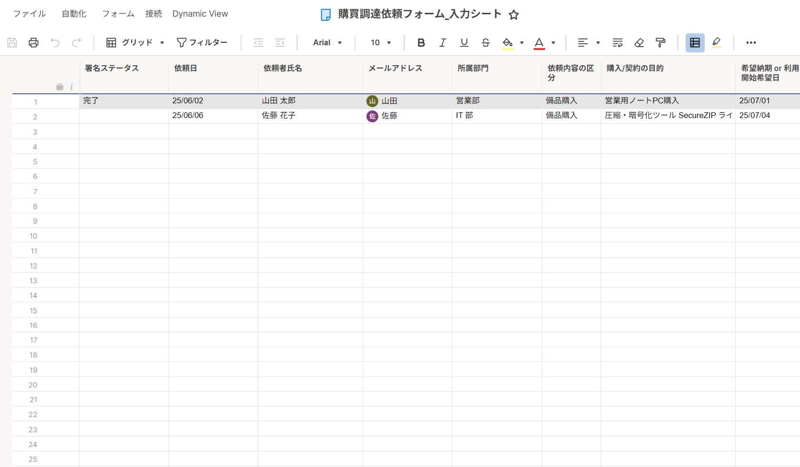Viewport: 800px width, 467px height.
Task: Toggle underline formatting
Action: click(x=464, y=42)
